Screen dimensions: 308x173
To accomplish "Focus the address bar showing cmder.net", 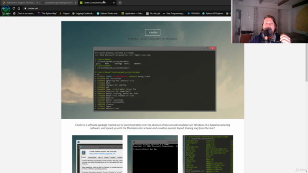I will tap(126, 9).
